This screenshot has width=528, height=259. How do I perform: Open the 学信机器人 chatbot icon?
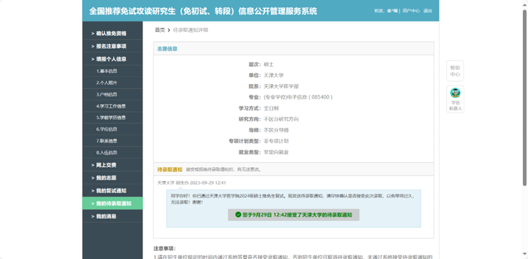point(455,99)
